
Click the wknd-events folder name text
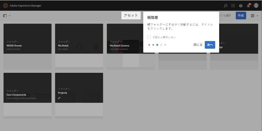point(13,49)
